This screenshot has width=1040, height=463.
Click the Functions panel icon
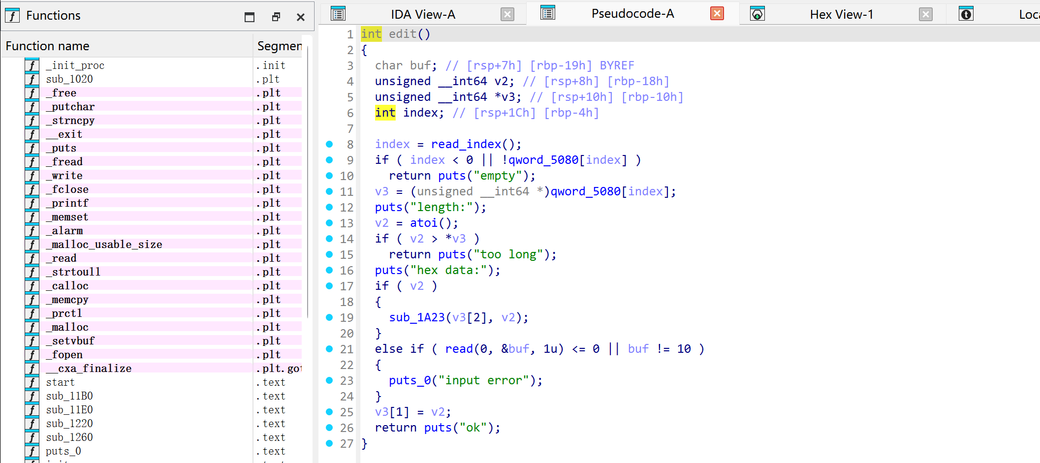(x=12, y=16)
